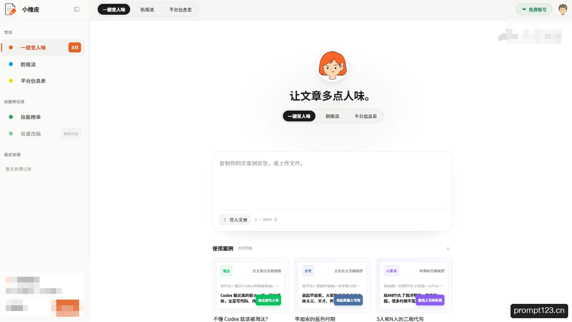Open 平台信息差 in the sidebar
The image size is (572, 322).
pos(43,81)
